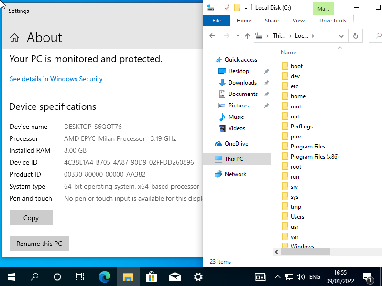This screenshot has height=286, width=382.
Task: Switch to the View ribbon tab
Action: 298,21
